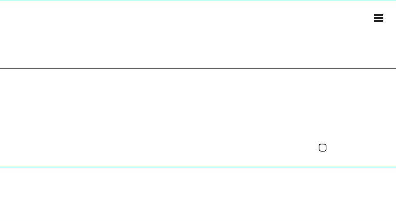Tick the empty square checkbox
The height and width of the screenshot is (221, 396).
click(322, 148)
